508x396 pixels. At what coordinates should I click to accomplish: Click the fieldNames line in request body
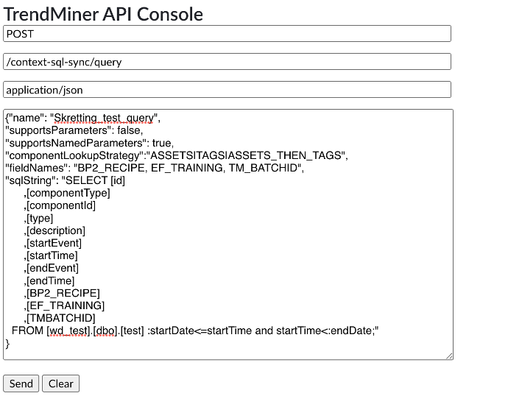click(x=155, y=168)
